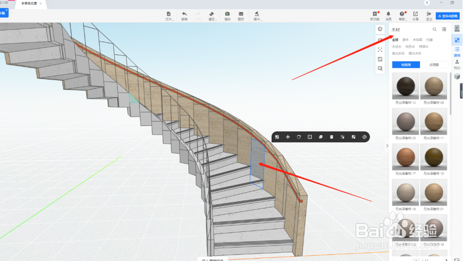Switch to the 未命名方案 tab

click(29, 3)
